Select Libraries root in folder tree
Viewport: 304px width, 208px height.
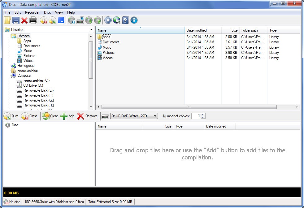click(24, 36)
